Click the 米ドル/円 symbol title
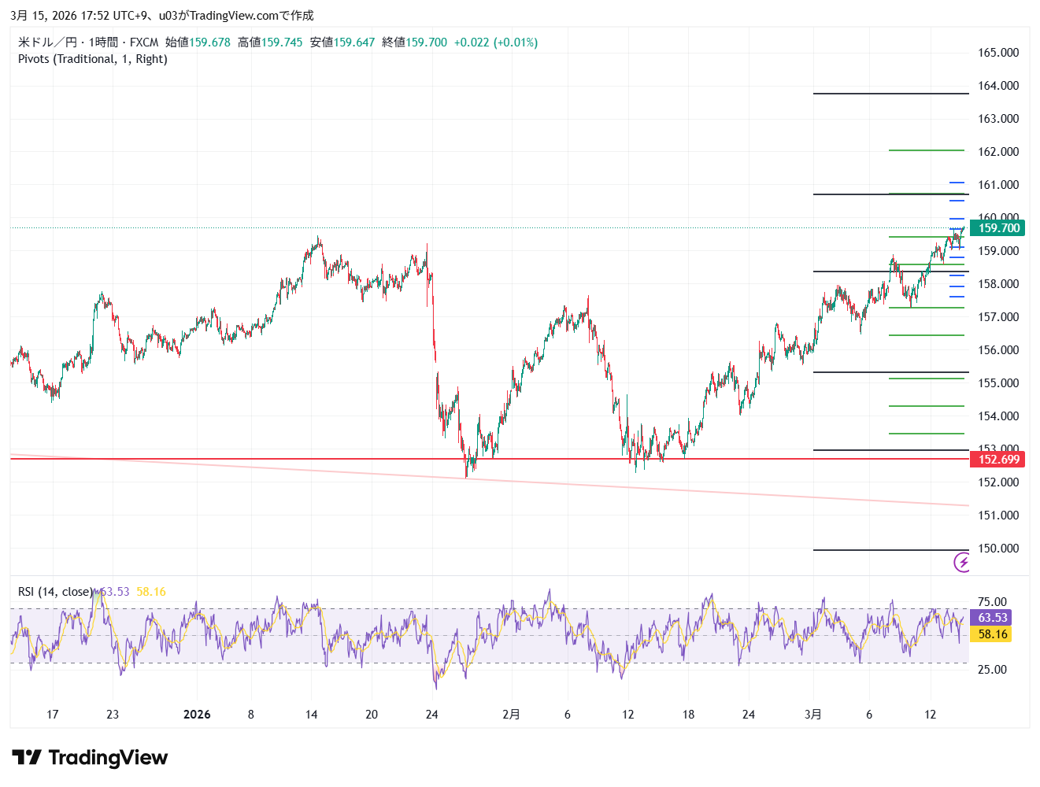Screen dimensions: 1040x787 point(47,42)
